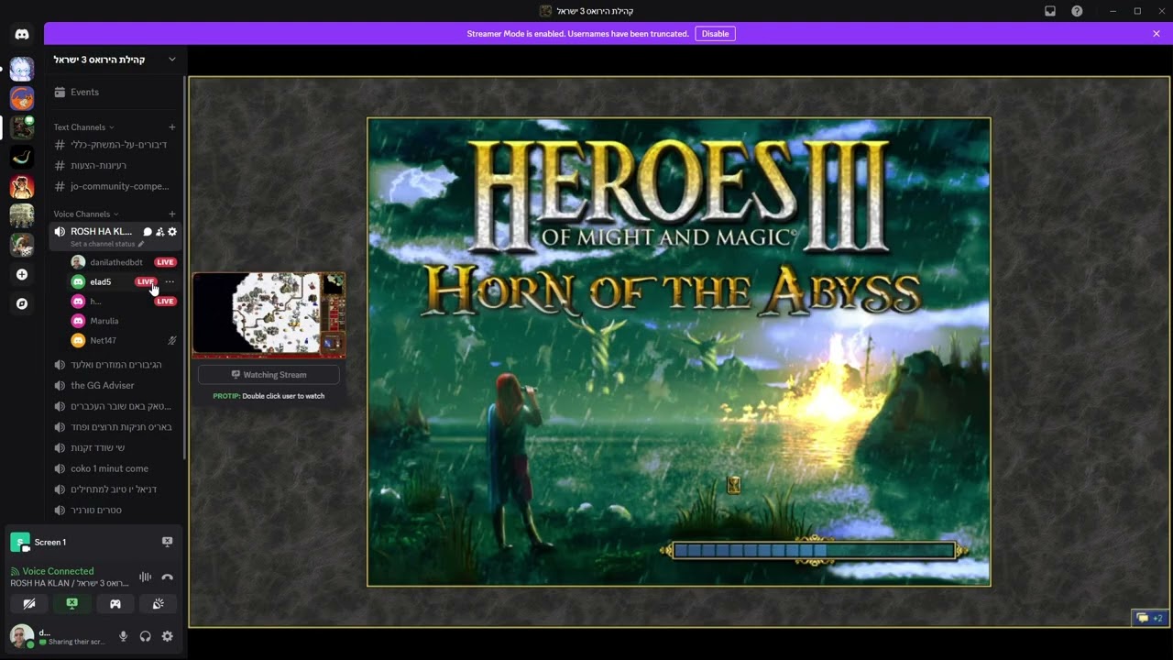Screen dimensions: 1173x660
Task: Click the LIVE badge next to danilathedbdt
Action: [166, 262]
